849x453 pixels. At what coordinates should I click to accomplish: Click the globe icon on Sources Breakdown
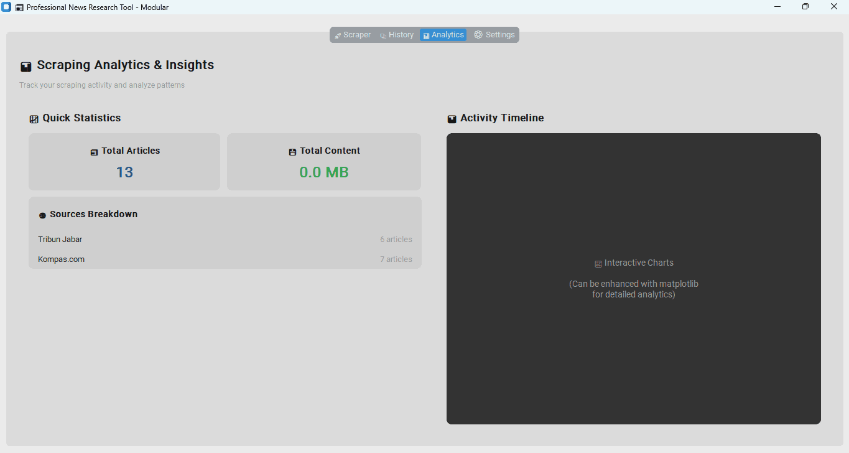pos(42,214)
